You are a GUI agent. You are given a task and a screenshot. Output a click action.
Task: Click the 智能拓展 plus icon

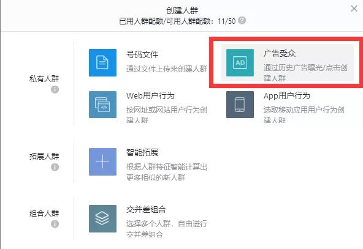tap(102, 162)
